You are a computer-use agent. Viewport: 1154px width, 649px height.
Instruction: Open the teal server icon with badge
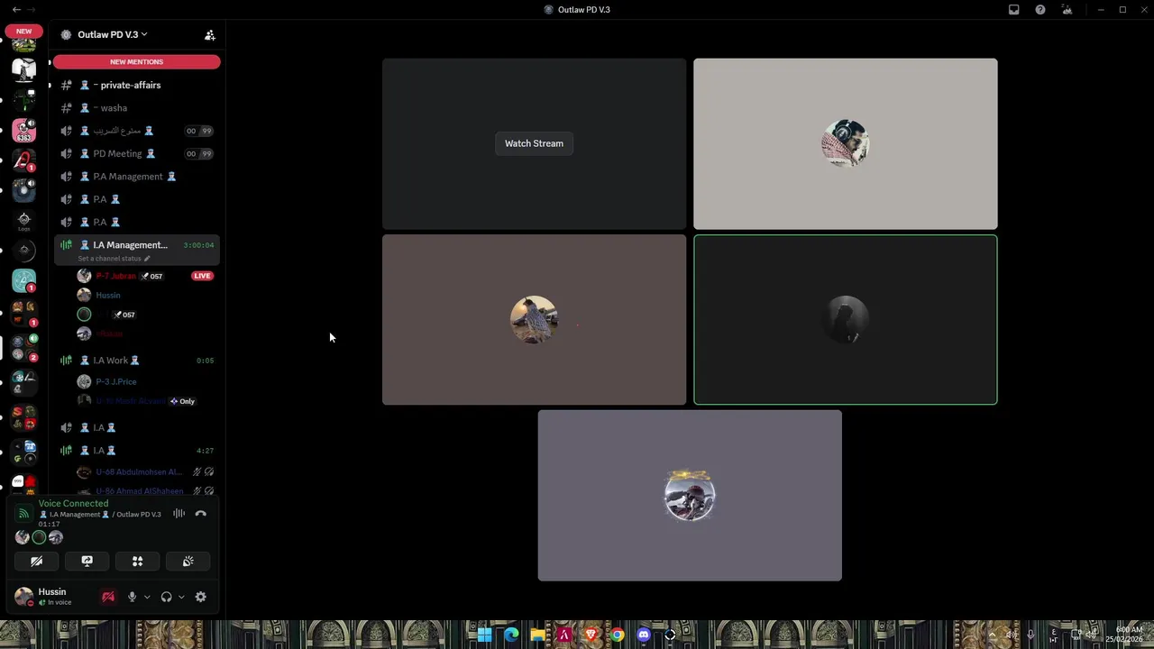tap(24, 281)
